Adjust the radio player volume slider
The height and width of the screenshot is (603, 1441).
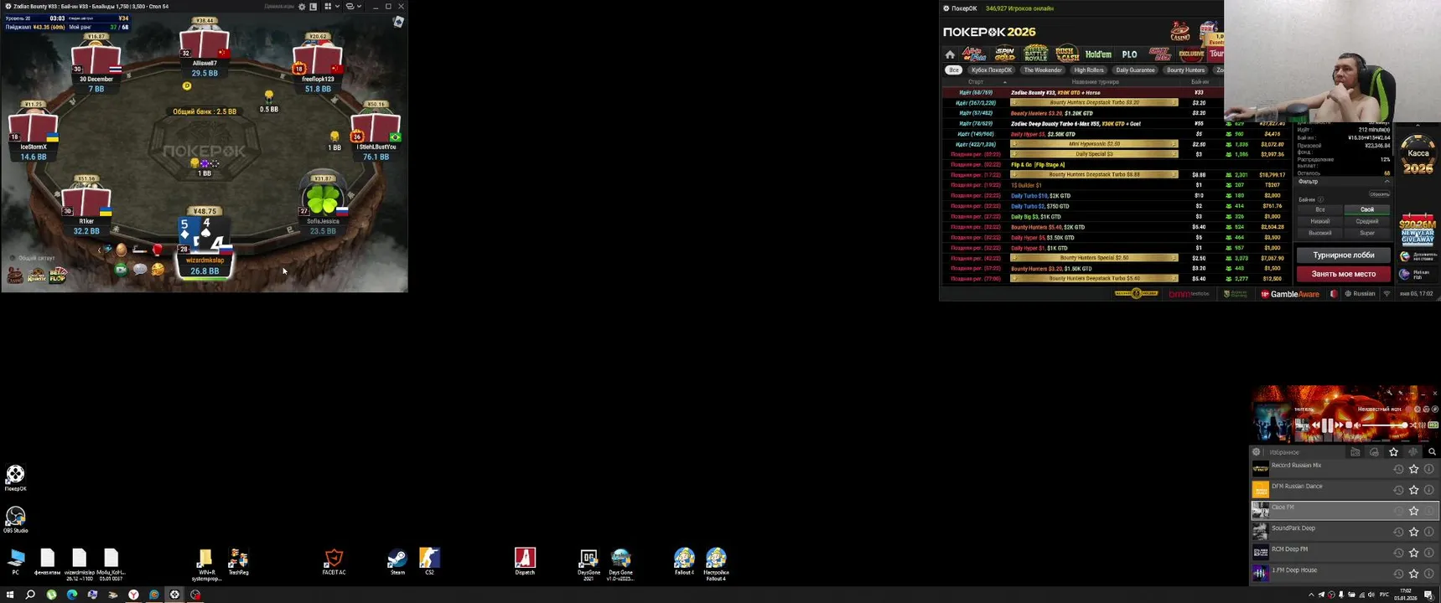coord(1386,425)
